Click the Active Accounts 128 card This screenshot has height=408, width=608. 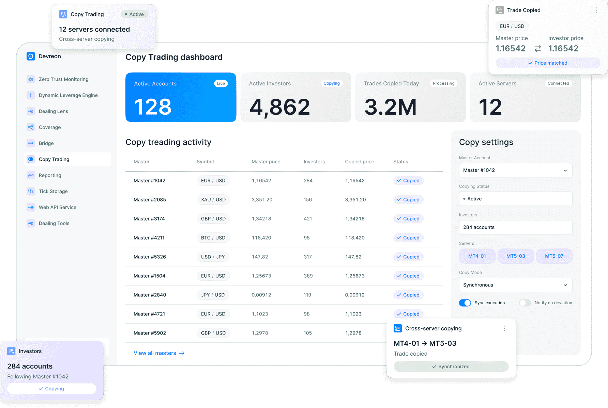pyautogui.click(x=181, y=97)
